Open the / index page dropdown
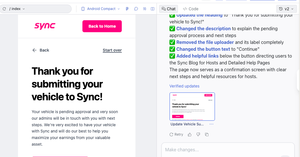300x157 pixels. pos(17,9)
